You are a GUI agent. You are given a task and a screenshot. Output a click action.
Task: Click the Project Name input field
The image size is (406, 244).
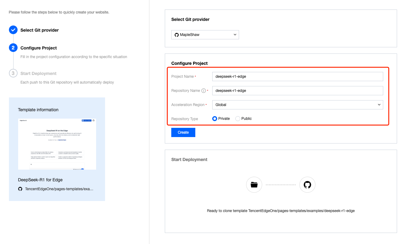(298, 77)
